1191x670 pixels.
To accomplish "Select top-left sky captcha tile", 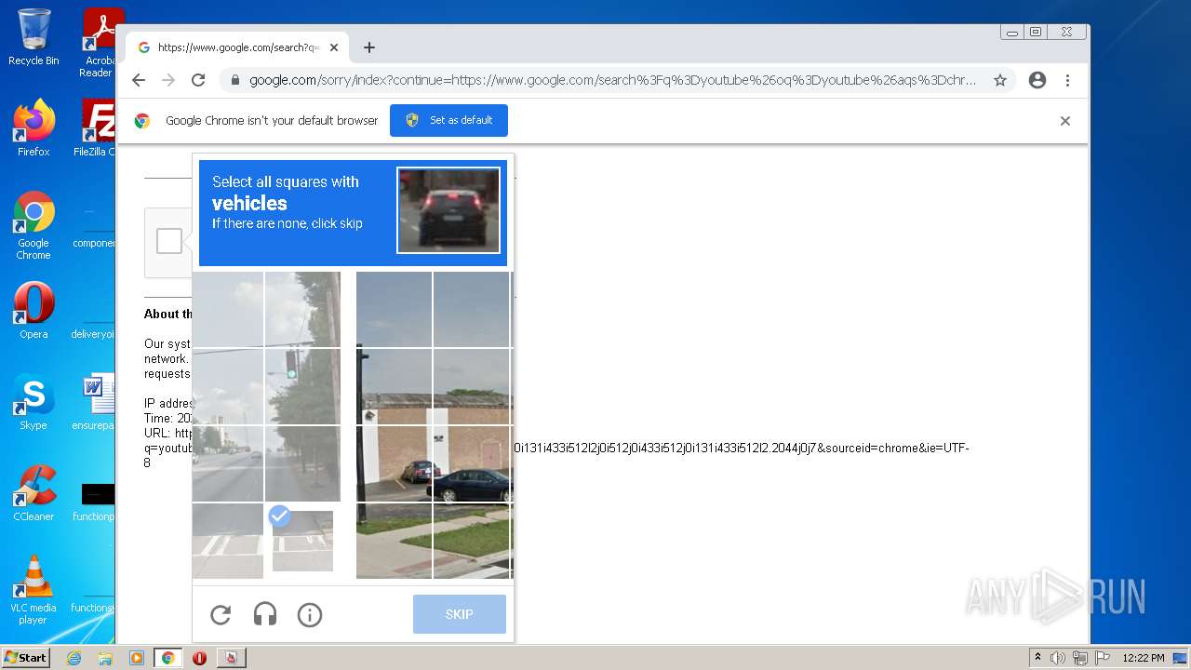I will [x=227, y=309].
